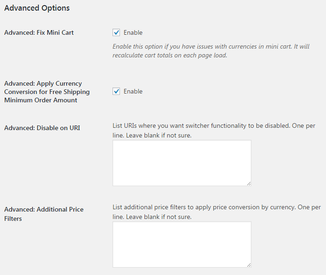Uncheck the Fix Mini Cart checkbox
This screenshot has width=326, height=275.
[116, 32]
